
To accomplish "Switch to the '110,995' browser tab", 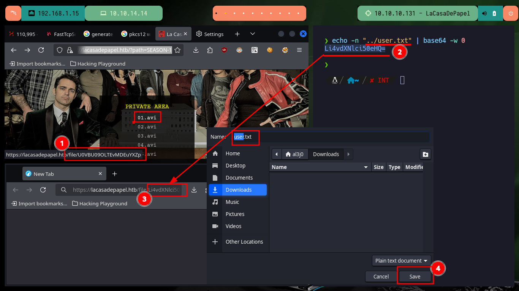I will 23,34.
